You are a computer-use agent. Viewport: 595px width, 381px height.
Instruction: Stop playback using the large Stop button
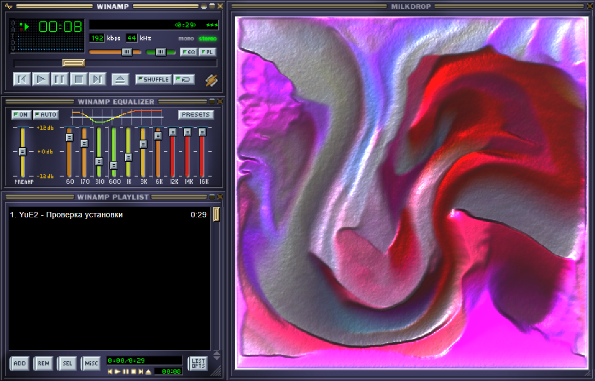coord(79,79)
